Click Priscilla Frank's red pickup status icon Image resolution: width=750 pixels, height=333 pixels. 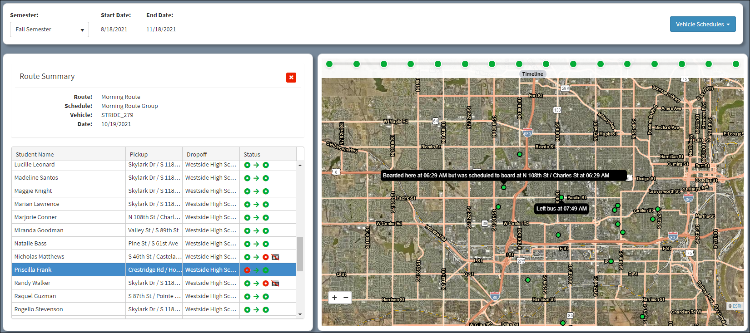click(x=247, y=270)
